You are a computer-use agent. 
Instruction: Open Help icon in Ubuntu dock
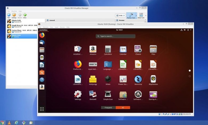point(42,80)
